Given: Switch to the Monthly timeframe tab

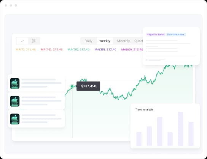Looking at the screenshot, I should tap(124, 41).
